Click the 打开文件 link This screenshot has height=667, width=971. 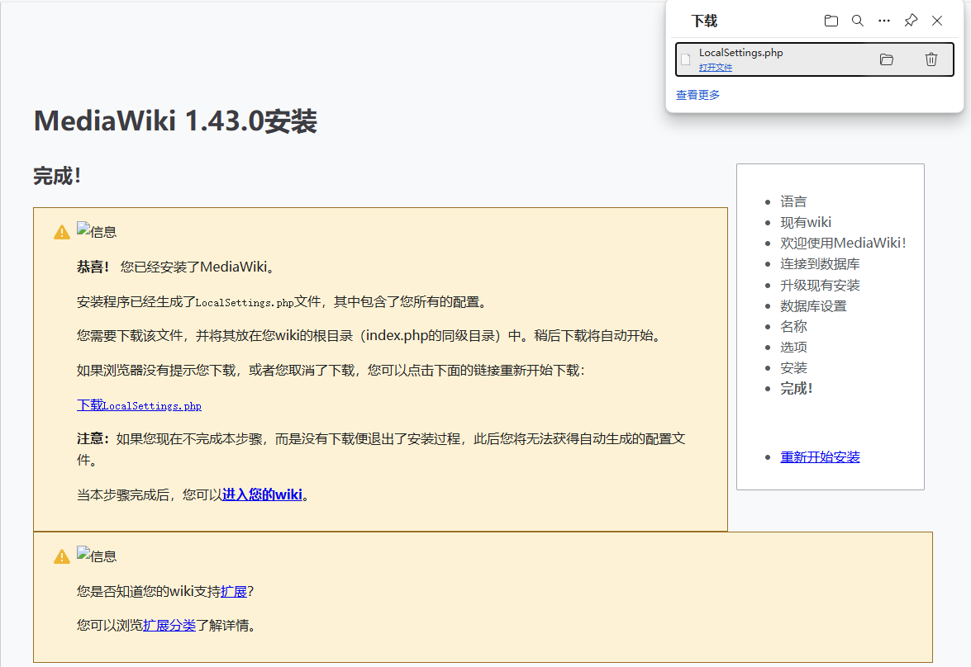(716, 68)
